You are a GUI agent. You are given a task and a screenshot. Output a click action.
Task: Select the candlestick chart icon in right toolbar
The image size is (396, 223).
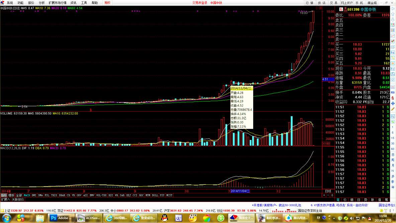pos(393,41)
